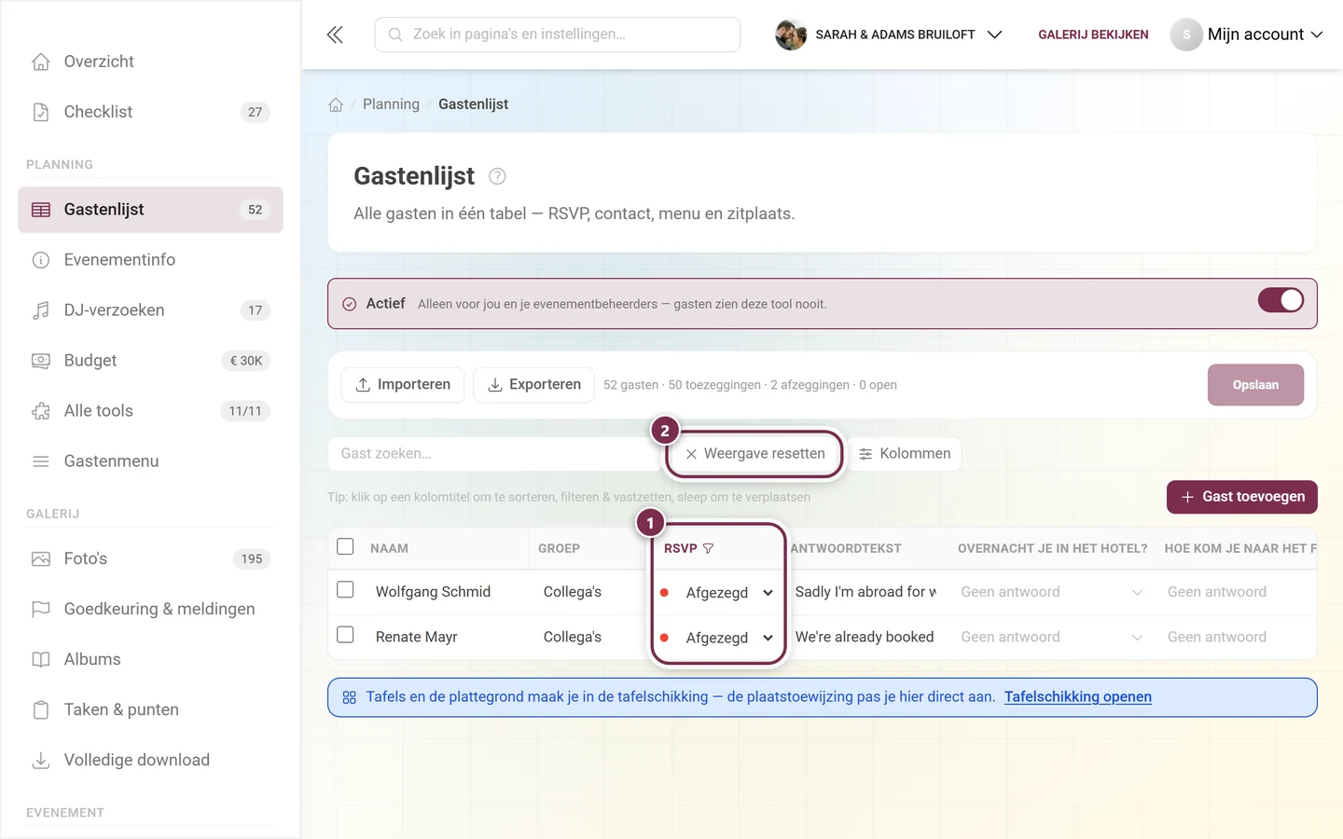This screenshot has height=839, width=1343.
Task: Click the RSVP column filter icon
Action: click(708, 548)
